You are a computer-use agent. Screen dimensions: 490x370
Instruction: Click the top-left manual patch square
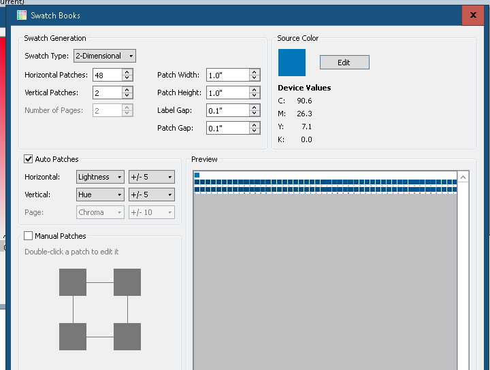pos(73,282)
